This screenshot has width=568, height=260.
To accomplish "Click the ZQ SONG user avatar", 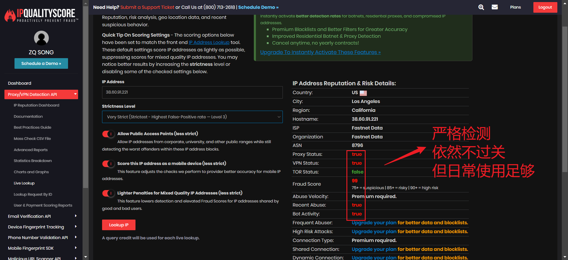I will pos(41,38).
